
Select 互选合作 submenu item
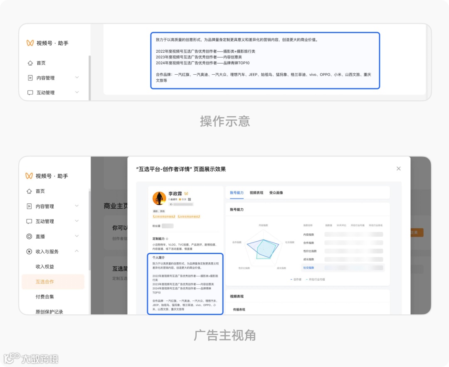click(53, 282)
